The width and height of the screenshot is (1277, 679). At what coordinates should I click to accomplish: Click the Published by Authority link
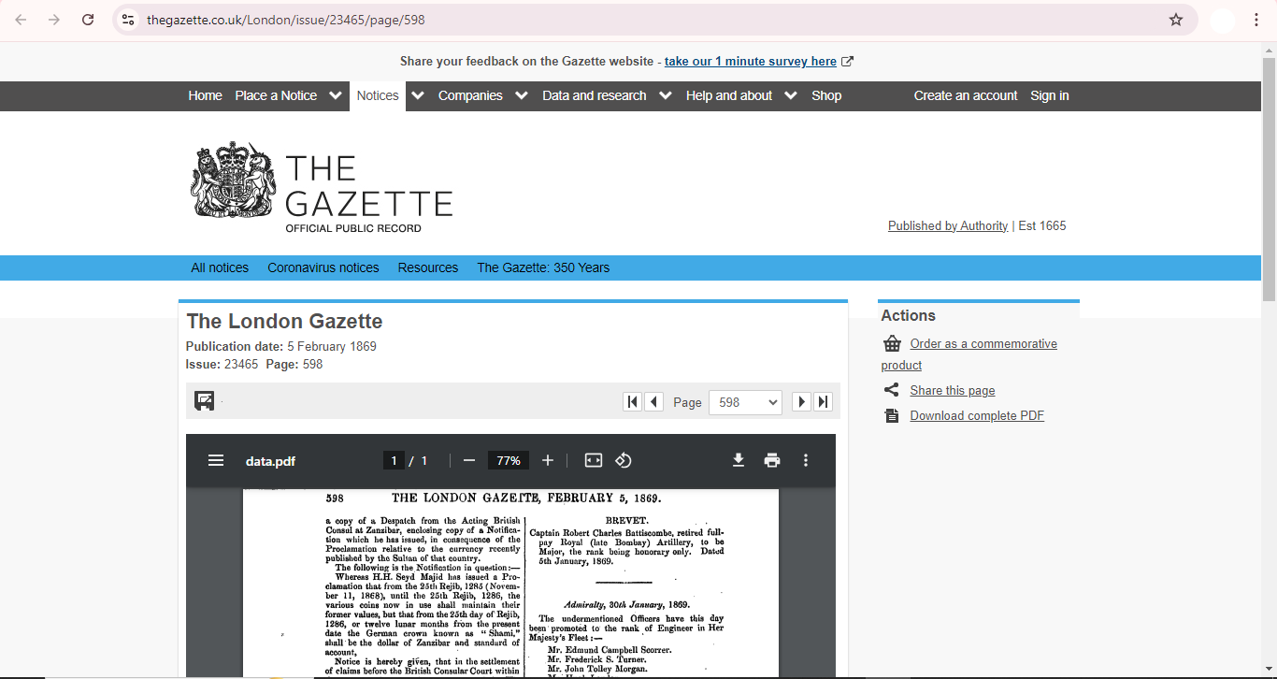pyautogui.click(x=948, y=225)
